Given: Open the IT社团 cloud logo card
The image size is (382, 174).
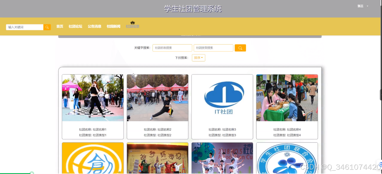Looking at the screenshot, I should 222,98.
